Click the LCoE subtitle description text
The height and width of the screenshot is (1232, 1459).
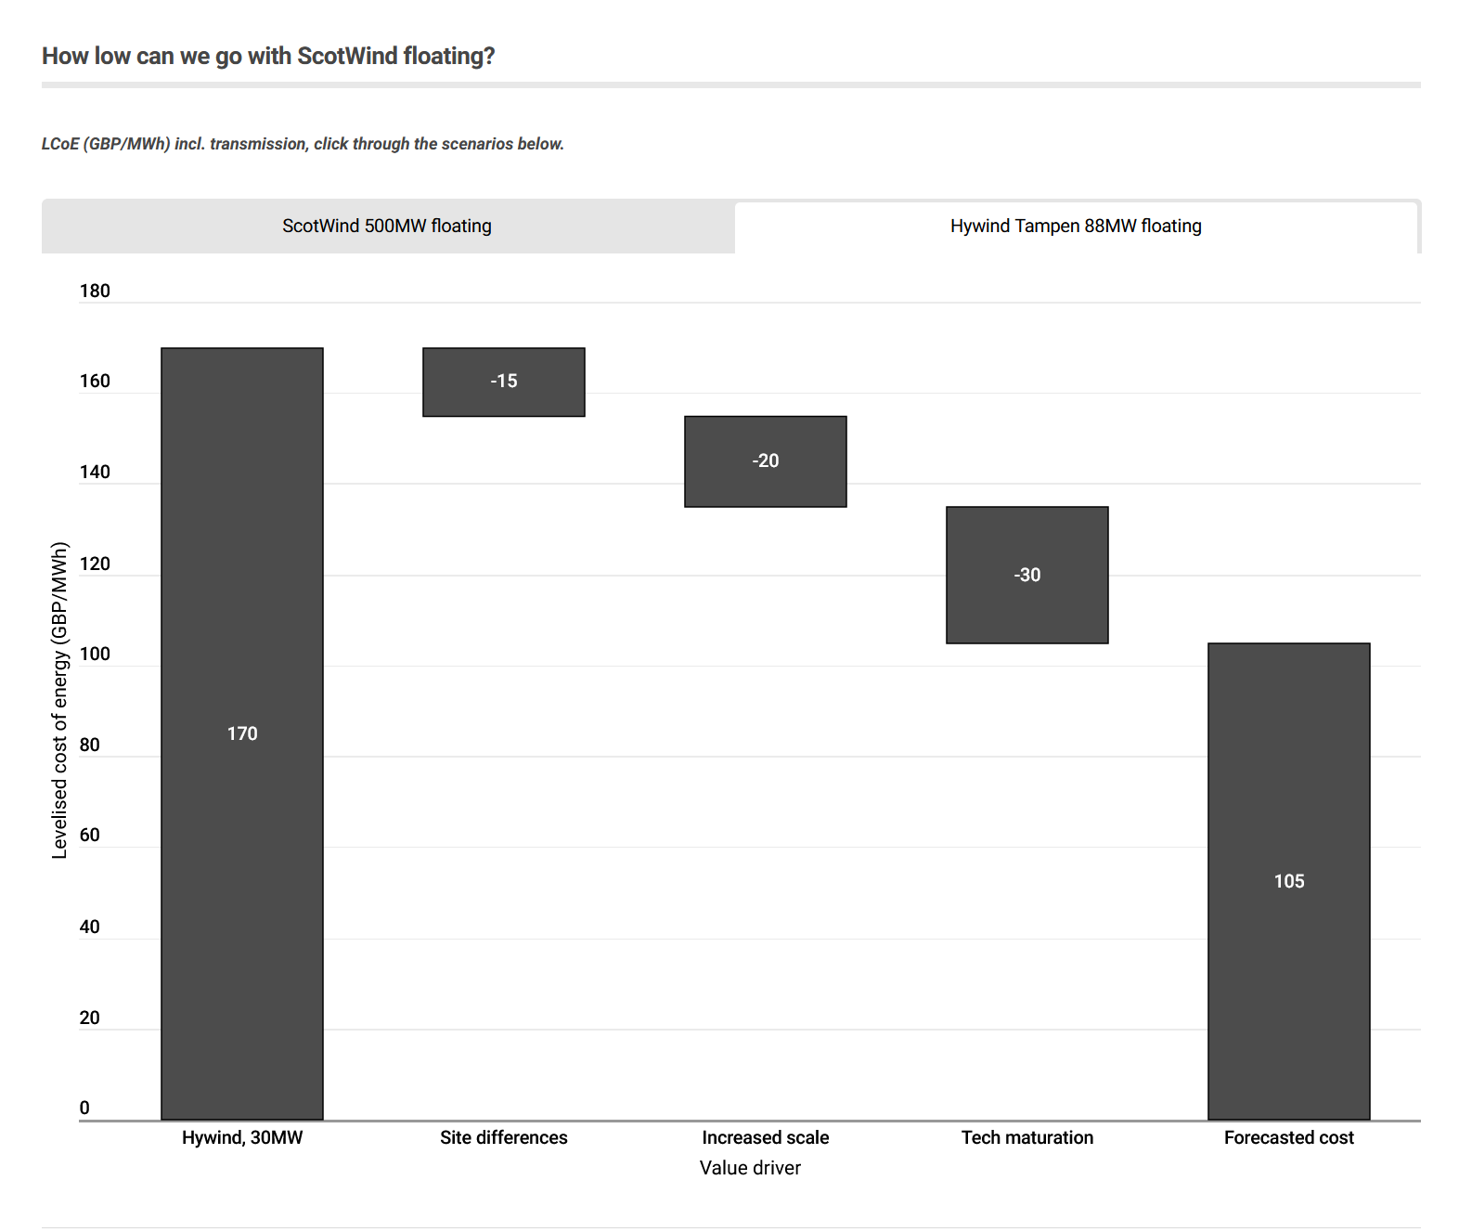[x=303, y=144]
